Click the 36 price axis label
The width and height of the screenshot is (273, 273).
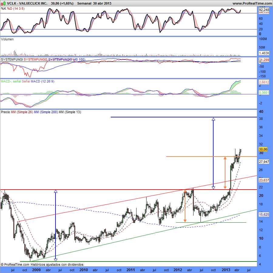coord(261,127)
